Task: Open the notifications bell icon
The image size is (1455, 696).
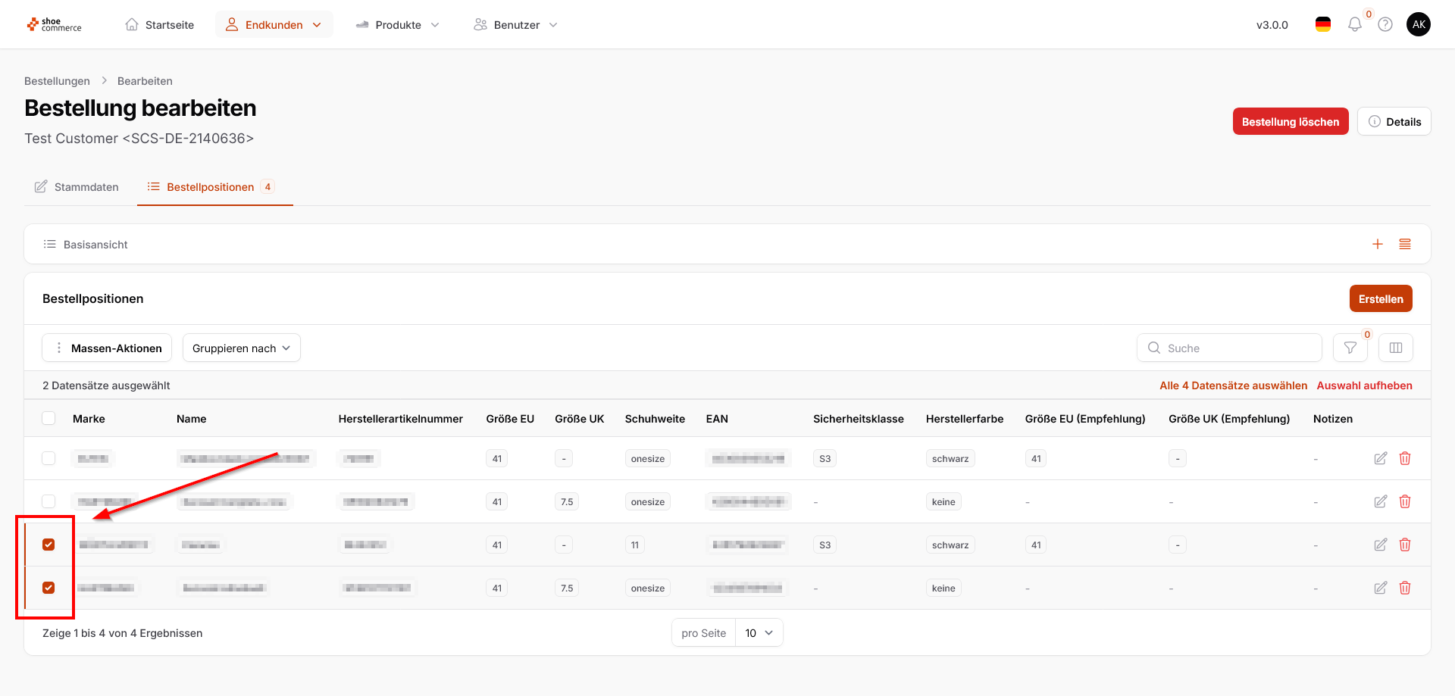Action: [1354, 25]
